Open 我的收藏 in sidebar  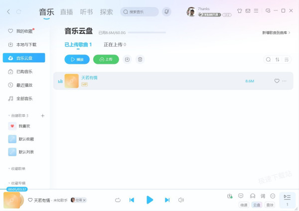(x=24, y=31)
